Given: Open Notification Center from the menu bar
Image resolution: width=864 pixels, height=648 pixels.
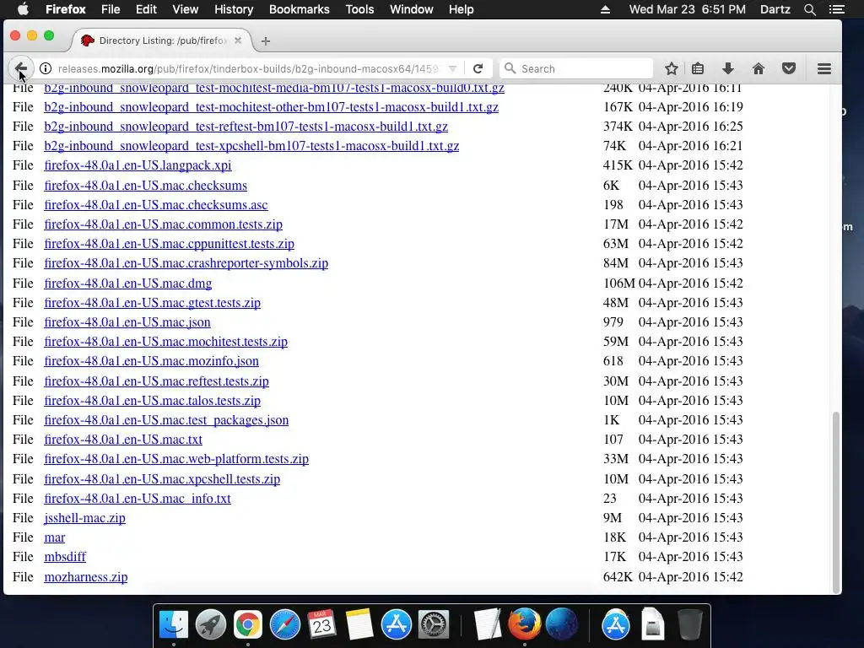Looking at the screenshot, I should pyautogui.click(x=837, y=9).
